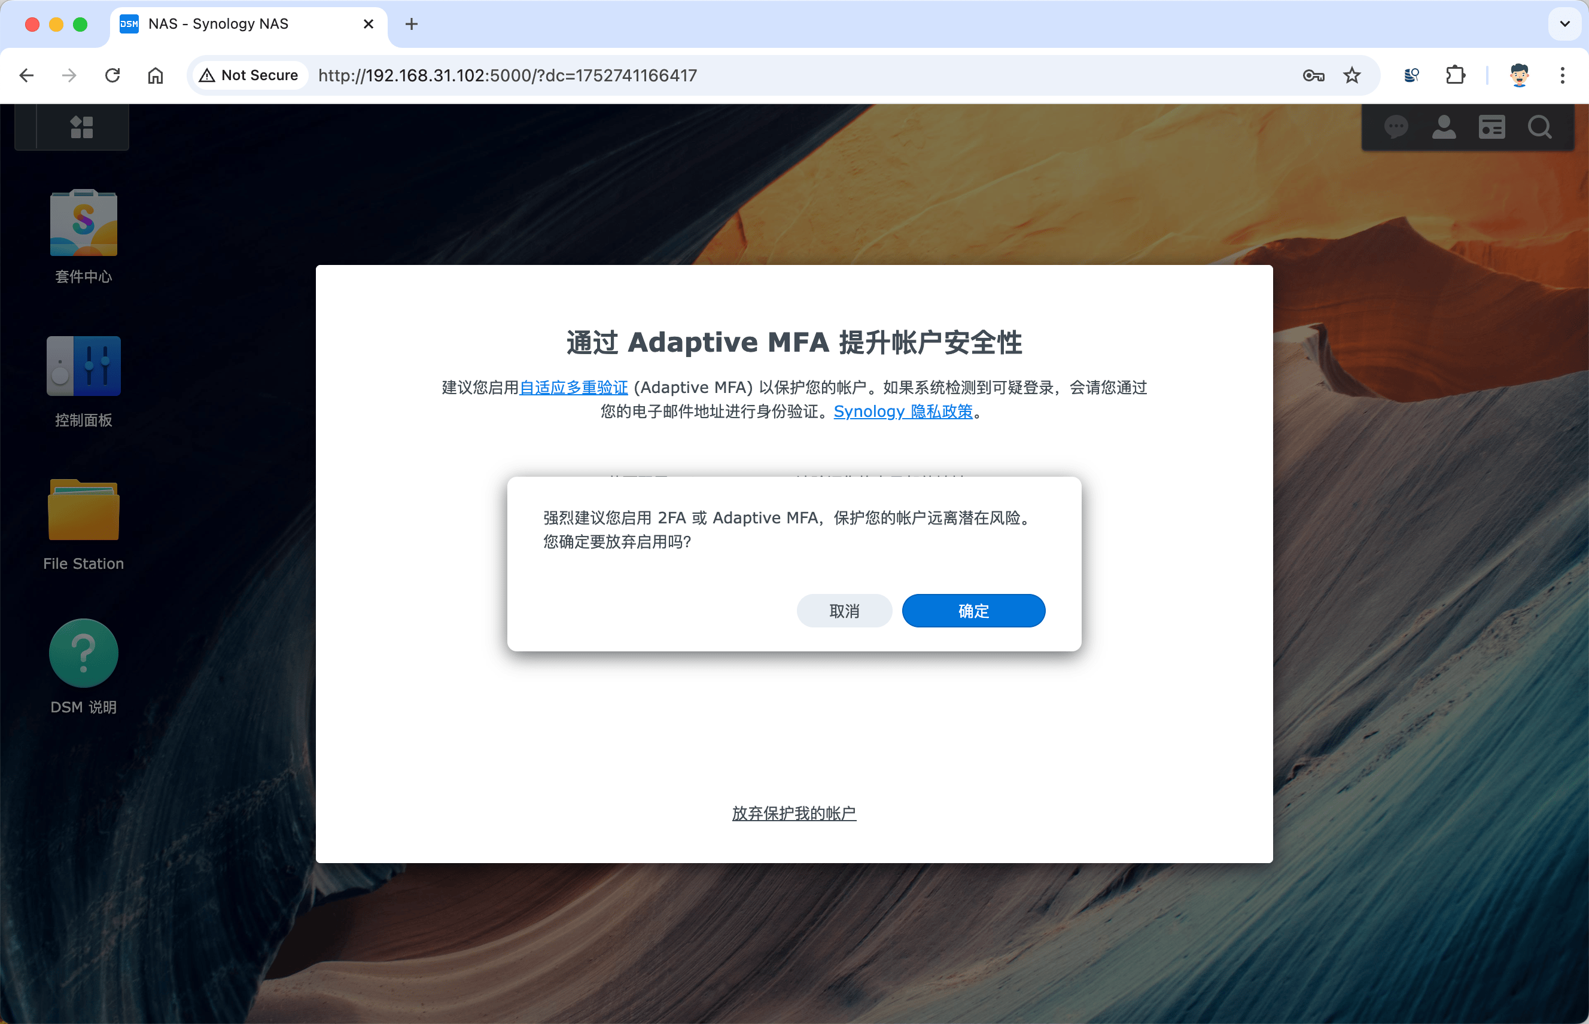
Task: Expand the tab search chevron
Action: click(1564, 24)
